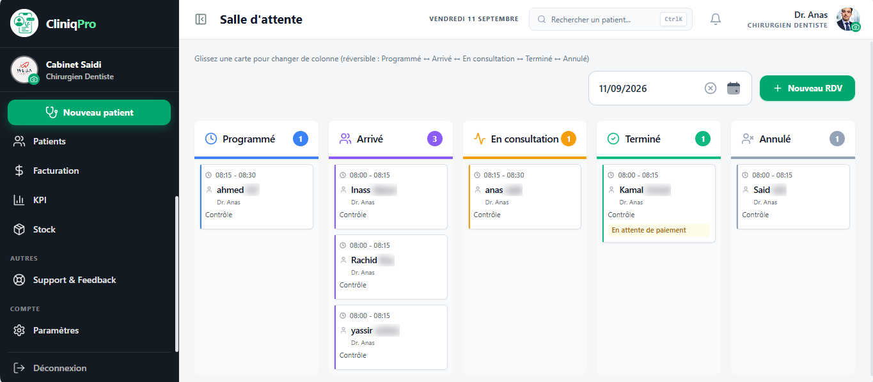Image resolution: width=873 pixels, height=382 pixels.
Task: Click the patient search field
Action: 611,20
